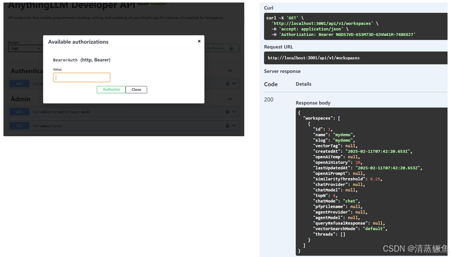
Task: Click the Server response heading
Action: tap(282, 71)
